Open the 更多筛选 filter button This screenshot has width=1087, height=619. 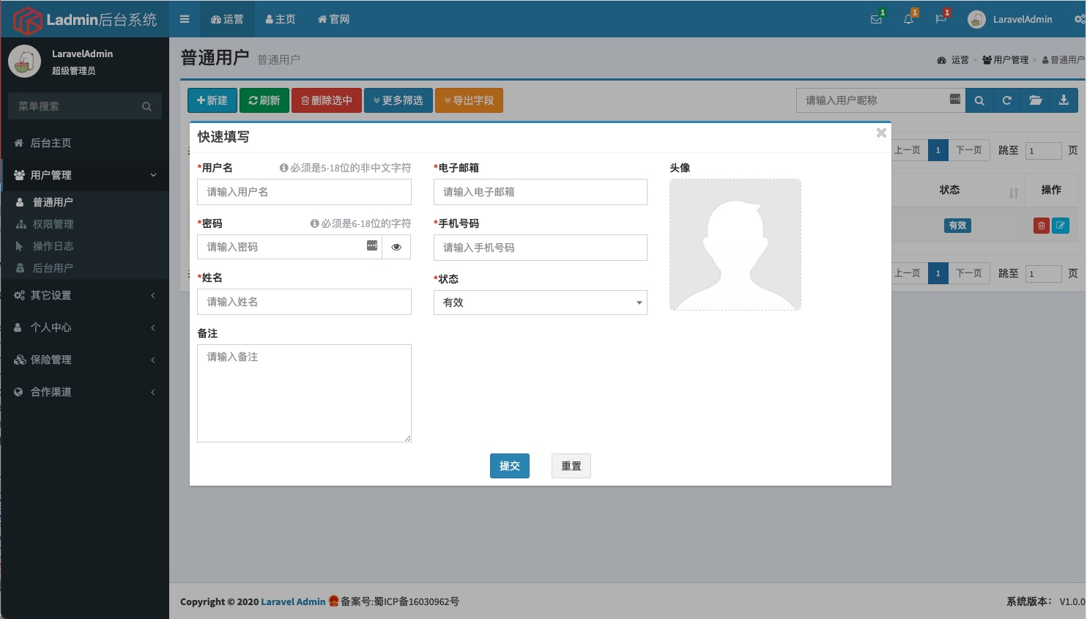pyautogui.click(x=398, y=100)
